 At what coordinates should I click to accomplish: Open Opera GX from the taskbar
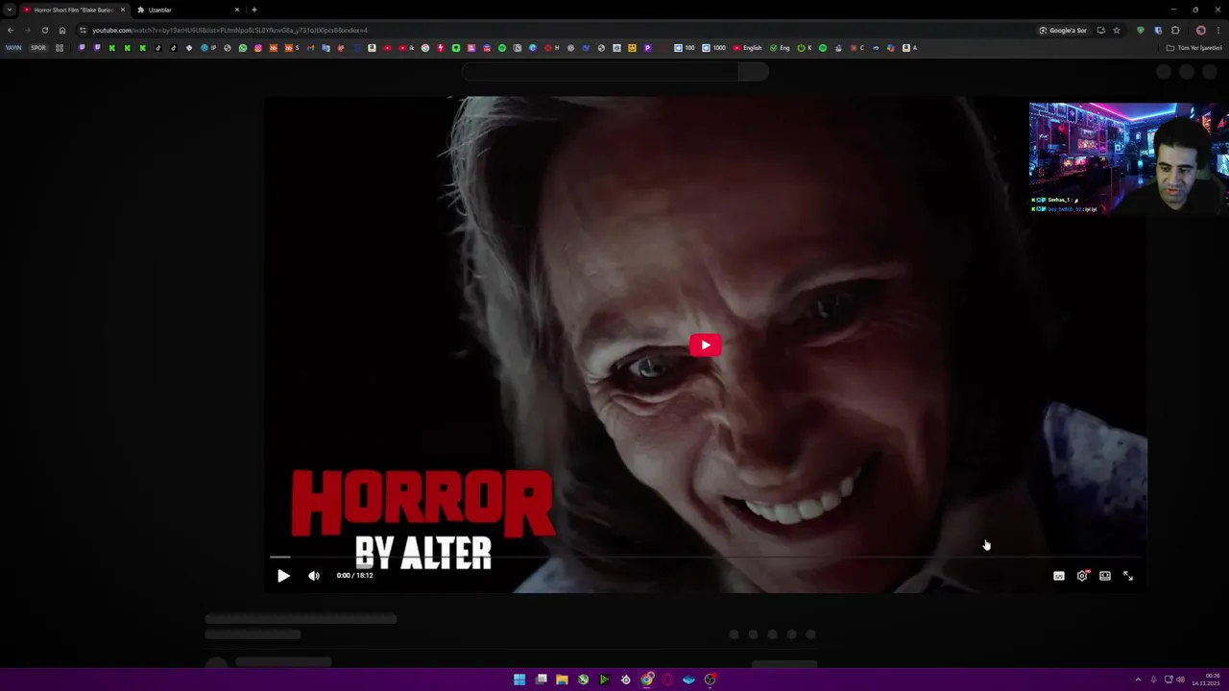point(667,679)
